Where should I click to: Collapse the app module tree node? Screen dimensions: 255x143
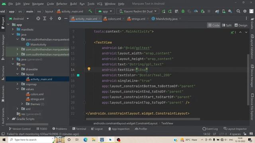pos(8,25)
